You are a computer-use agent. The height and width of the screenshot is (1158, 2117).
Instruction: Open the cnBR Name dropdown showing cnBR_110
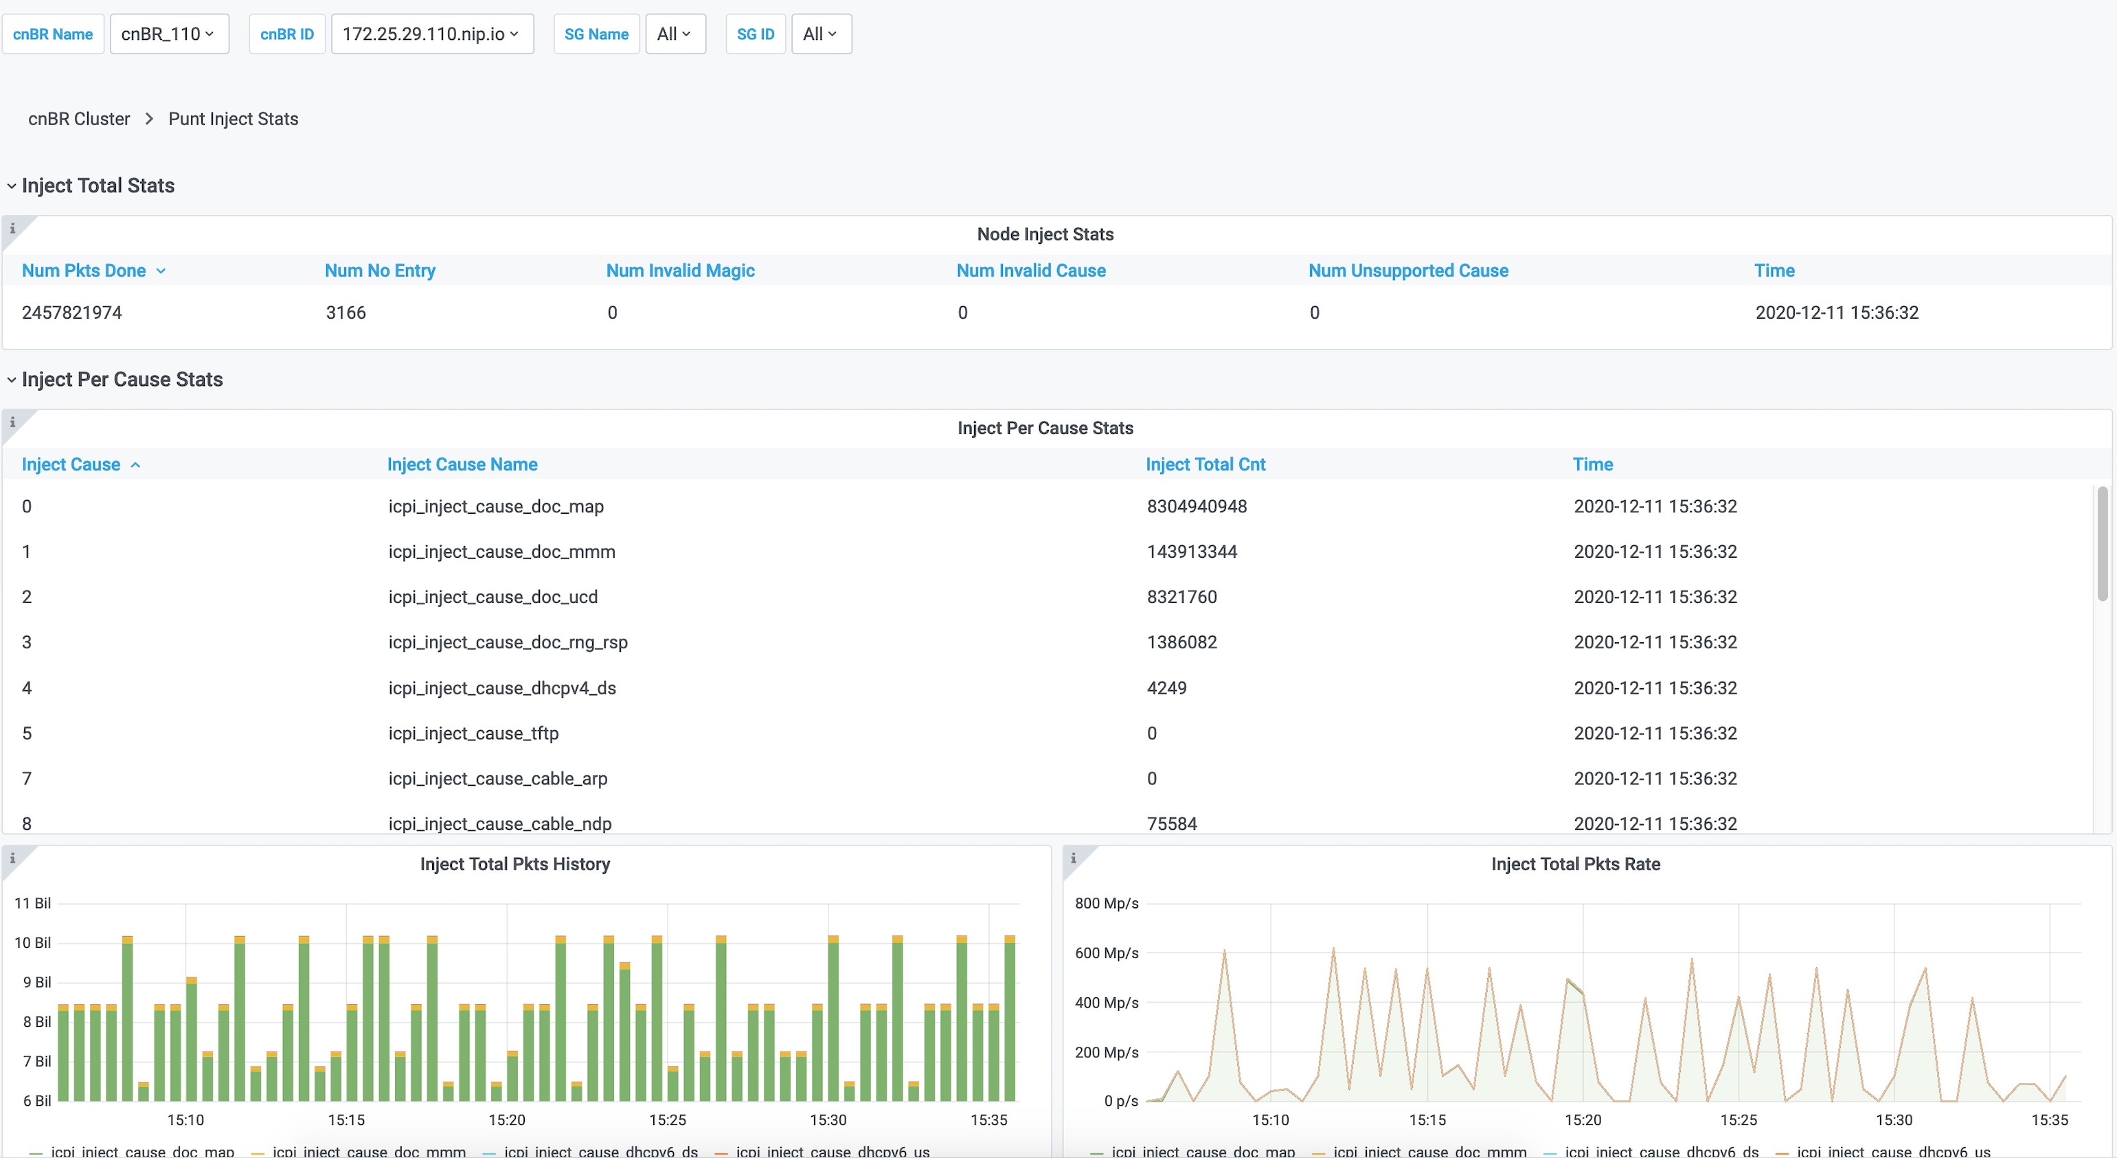click(169, 34)
